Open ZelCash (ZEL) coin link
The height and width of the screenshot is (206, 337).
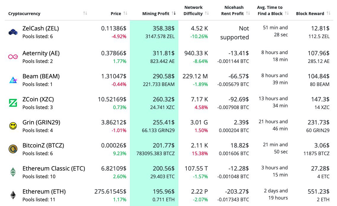[41, 28]
